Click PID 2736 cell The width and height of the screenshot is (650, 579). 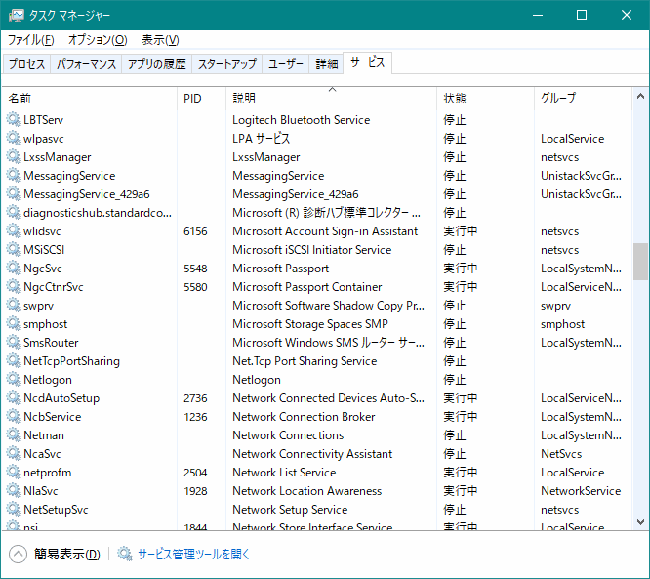195,398
